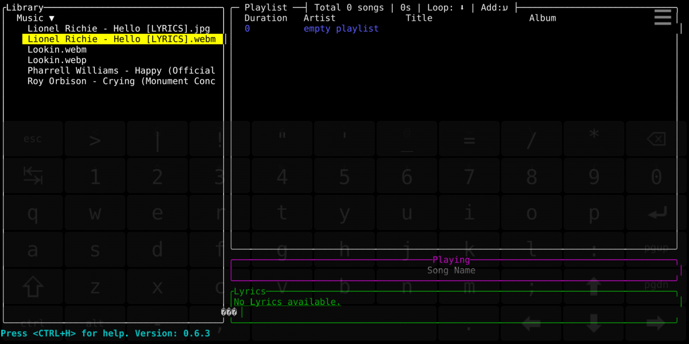Click the empty playlist row
Viewport: 689px width, 344px height.
coord(341,29)
